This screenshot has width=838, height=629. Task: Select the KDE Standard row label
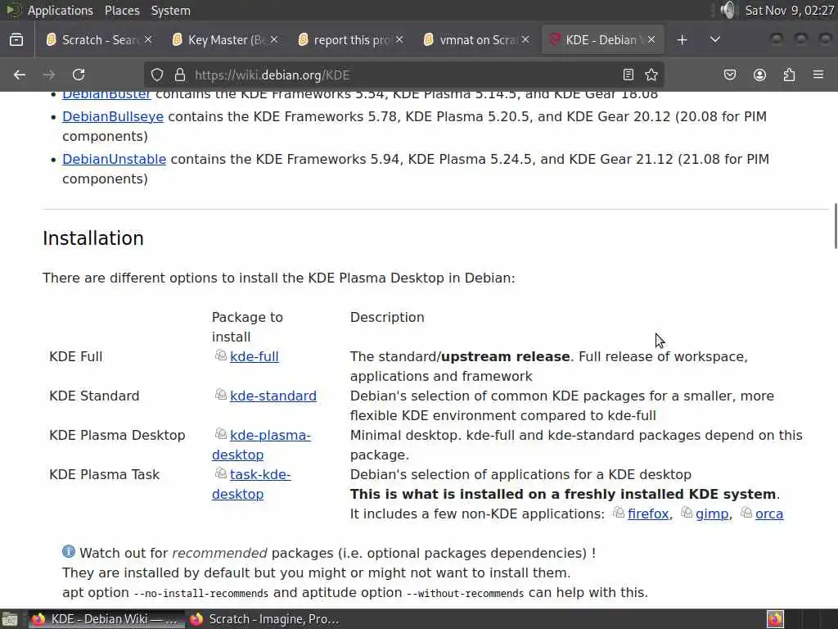(x=94, y=396)
